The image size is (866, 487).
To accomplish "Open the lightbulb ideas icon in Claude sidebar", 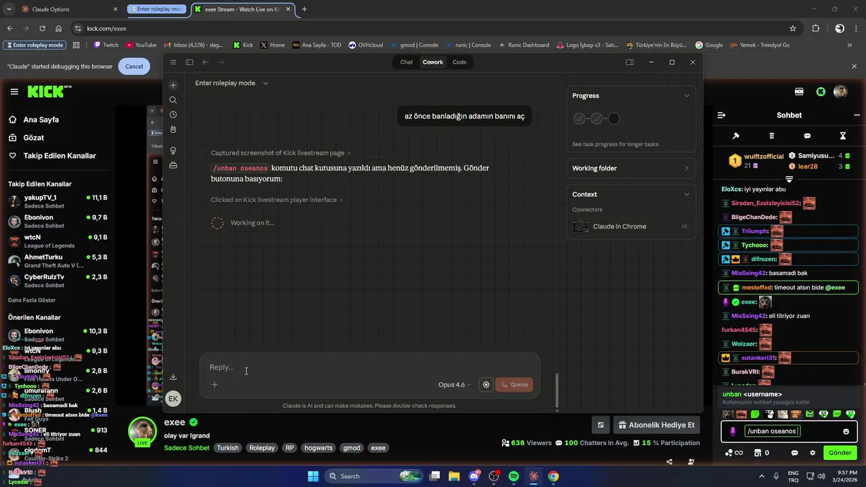I will 173,151.
